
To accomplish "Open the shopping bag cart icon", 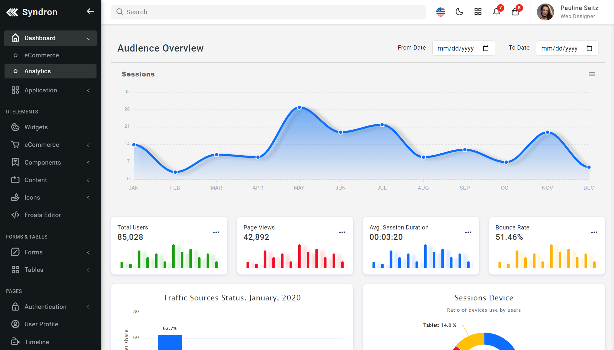I will point(515,12).
